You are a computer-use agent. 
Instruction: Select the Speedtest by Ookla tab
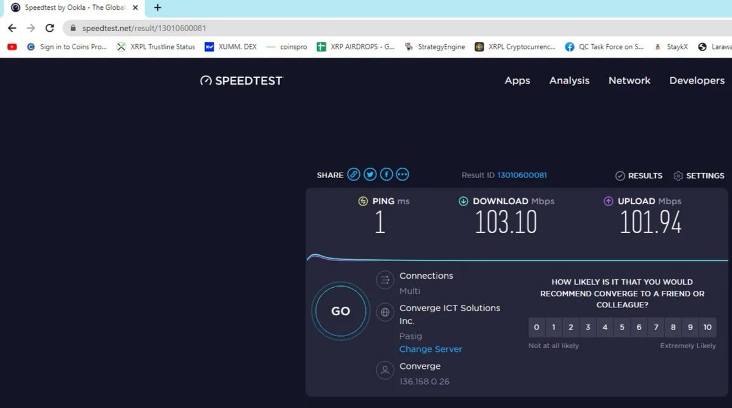(x=73, y=7)
